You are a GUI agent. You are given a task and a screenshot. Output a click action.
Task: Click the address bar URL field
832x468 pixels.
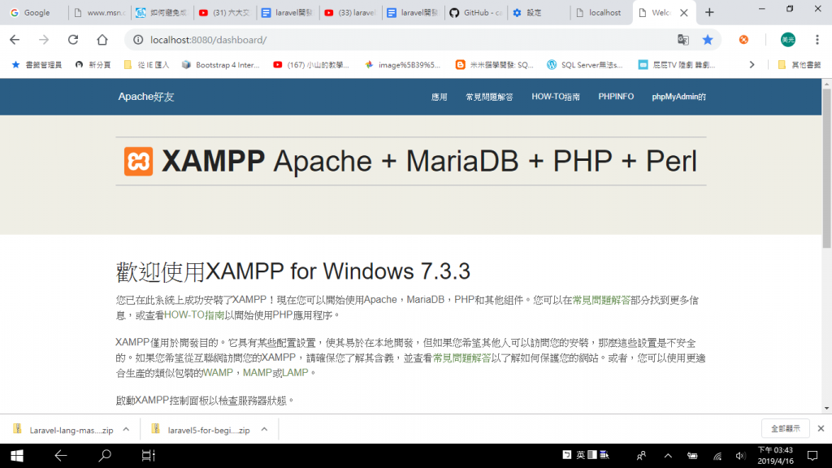pos(403,40)
